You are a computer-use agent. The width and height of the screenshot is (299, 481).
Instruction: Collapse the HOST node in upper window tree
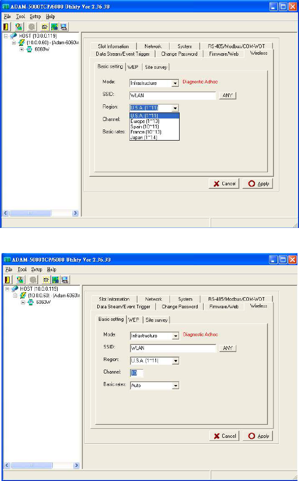(x=6, y=36)
